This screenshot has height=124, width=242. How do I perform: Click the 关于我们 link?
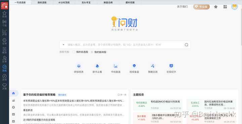coord(182,7)
